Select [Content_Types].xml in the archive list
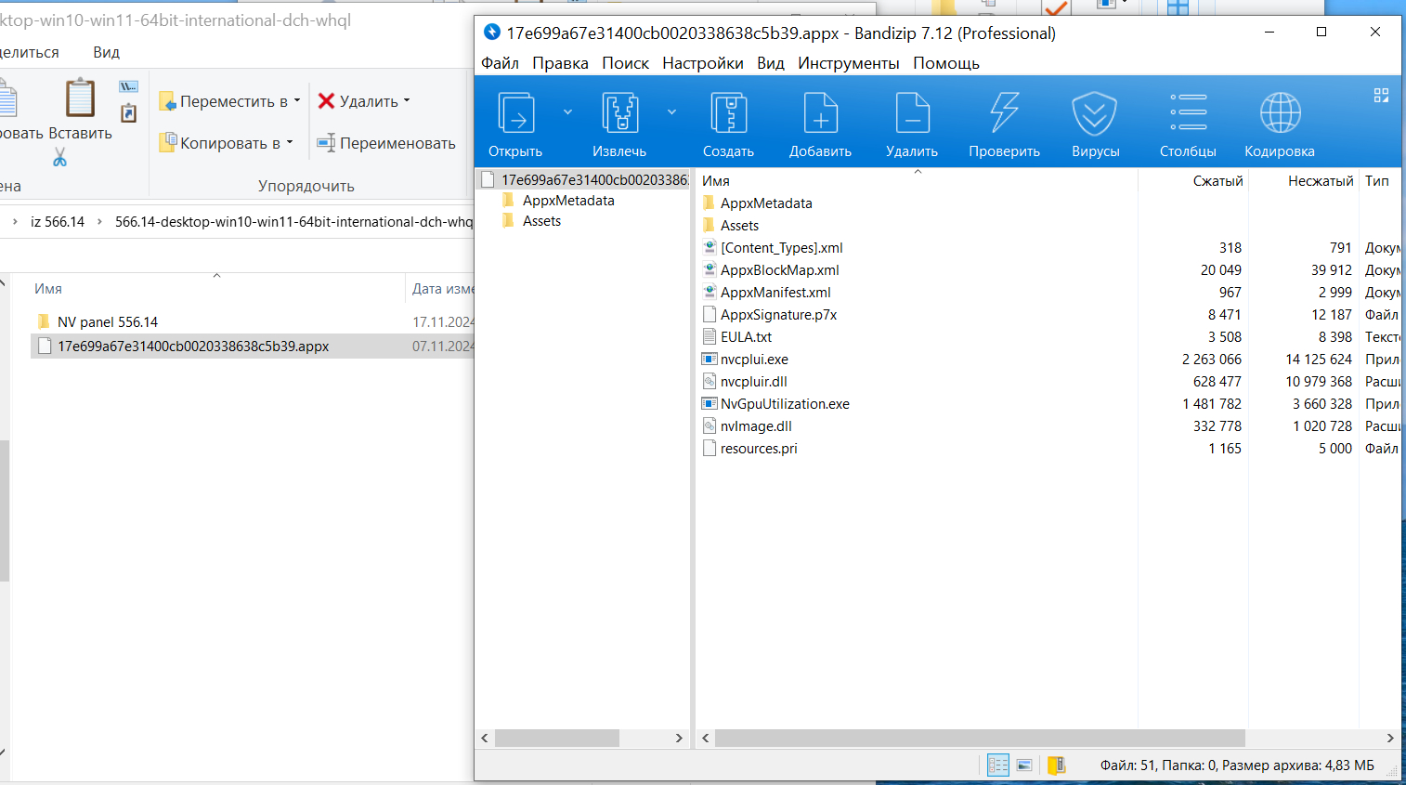 782,248
